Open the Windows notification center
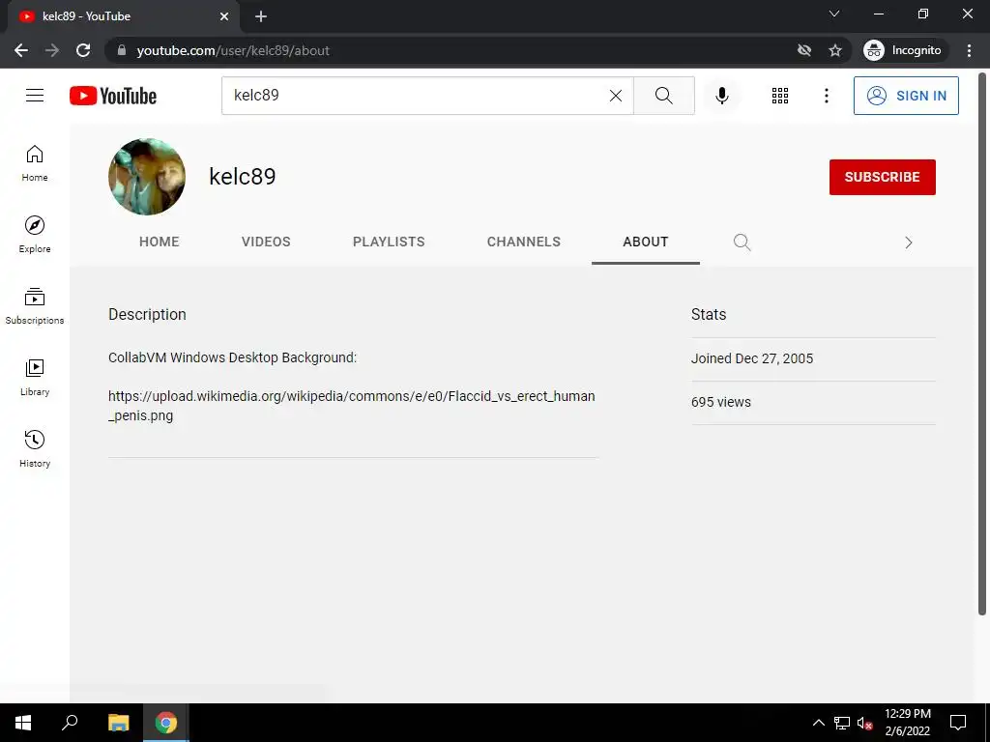Screen dimensions: 990x742 (x=958, y=723)
